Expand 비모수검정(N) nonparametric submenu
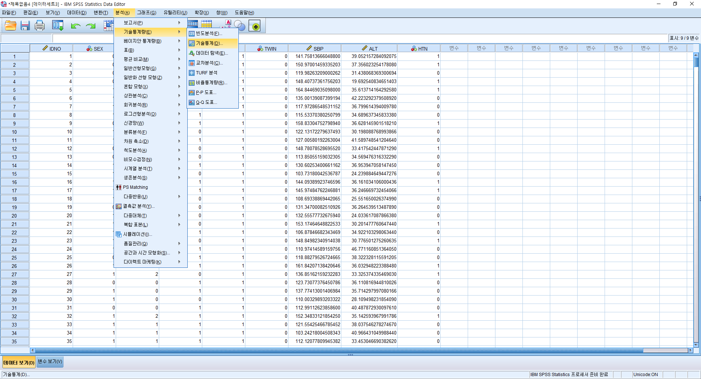 point(150,159)
